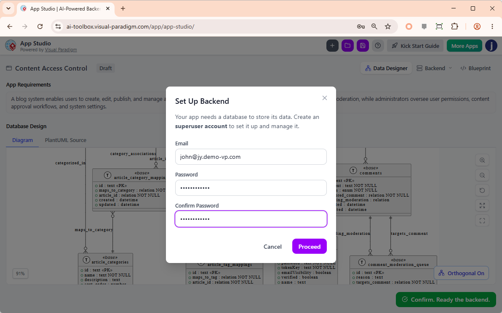Zoom in on the diagram
The width and height of the screenshot is (502, 313).
[x=482, y=160]
